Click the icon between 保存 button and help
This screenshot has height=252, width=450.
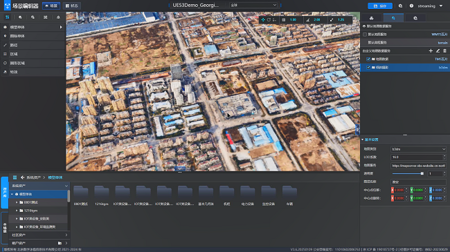click(400, 6)
